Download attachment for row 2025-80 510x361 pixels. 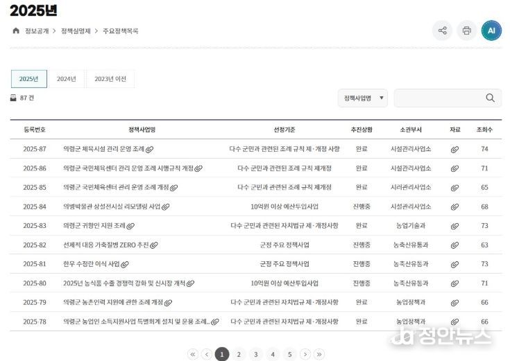coord(454,283)
